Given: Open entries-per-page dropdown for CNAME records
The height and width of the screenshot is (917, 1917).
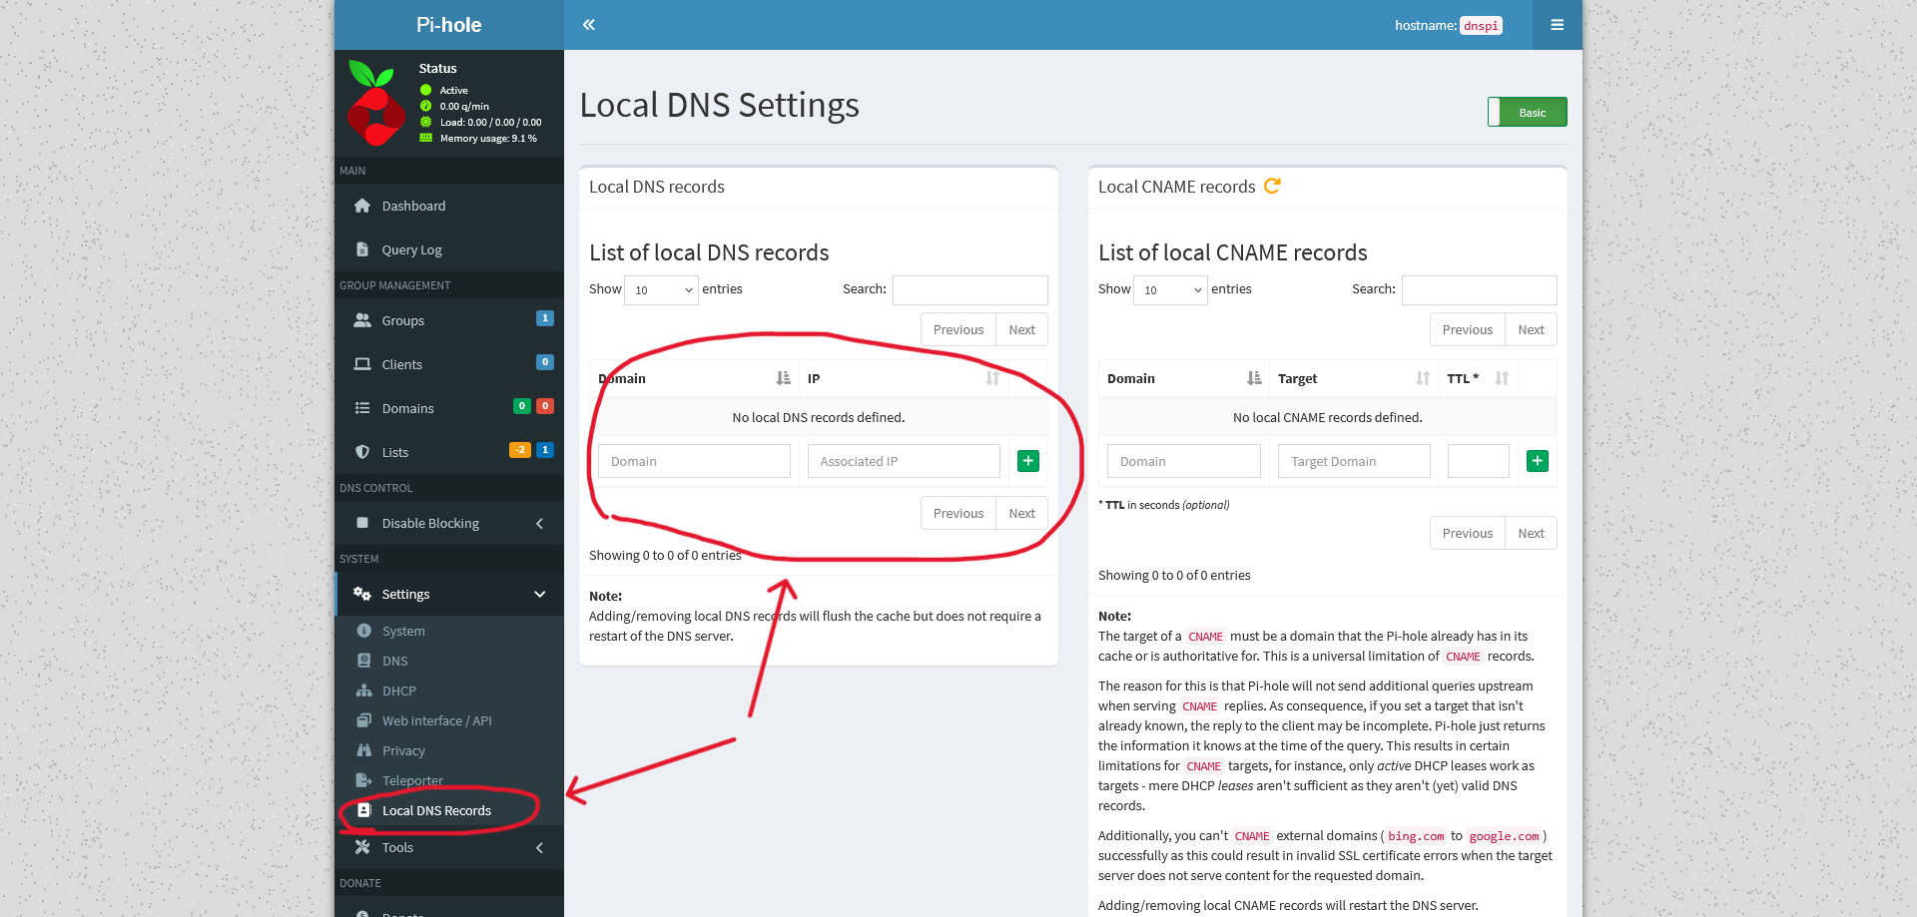Looking at the screenshot, I should pos(1170,290).
